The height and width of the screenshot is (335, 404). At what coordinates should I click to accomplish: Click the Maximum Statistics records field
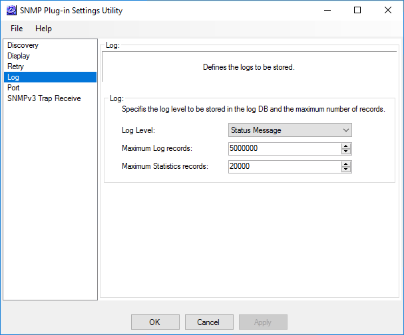coord(283,167)
